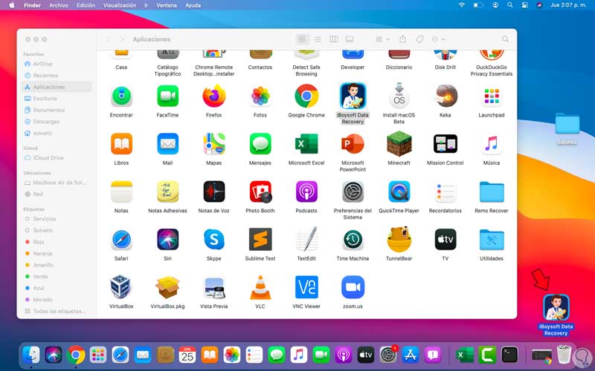The height and width of the screenshot is (371, 595).
Task: Switch Finder to icon view
Action: coord(302,39)
